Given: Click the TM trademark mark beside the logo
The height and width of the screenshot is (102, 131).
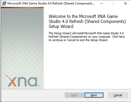Looking at the screenshot, I should pyautogui.click(x=39, y=86).
